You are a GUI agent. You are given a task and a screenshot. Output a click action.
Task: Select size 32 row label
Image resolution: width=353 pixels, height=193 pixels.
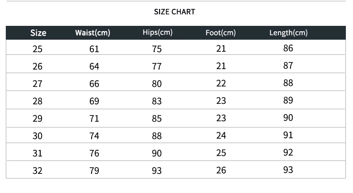pos(38,171)
